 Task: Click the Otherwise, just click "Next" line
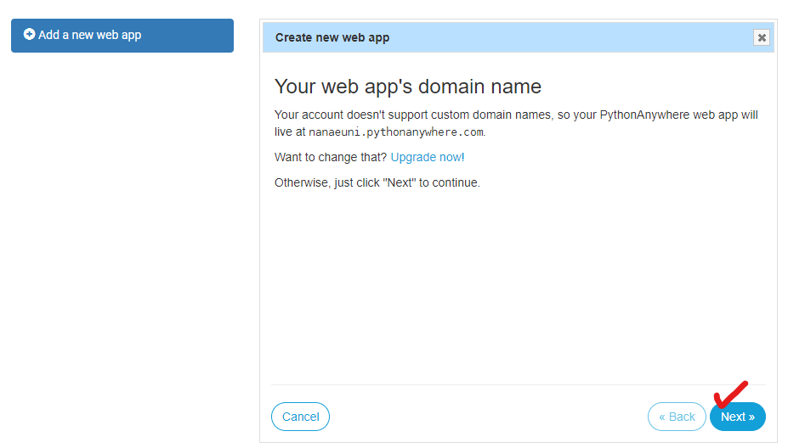[x=377, y=182]
